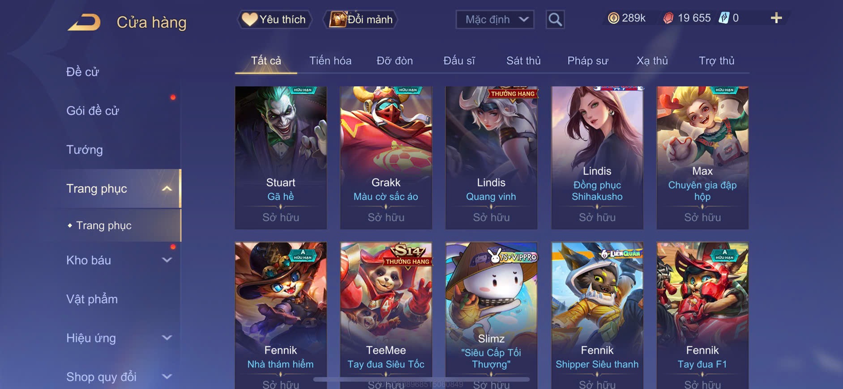Tap the plus icon to add currency

pyautogui.click(x=776, y=18)
